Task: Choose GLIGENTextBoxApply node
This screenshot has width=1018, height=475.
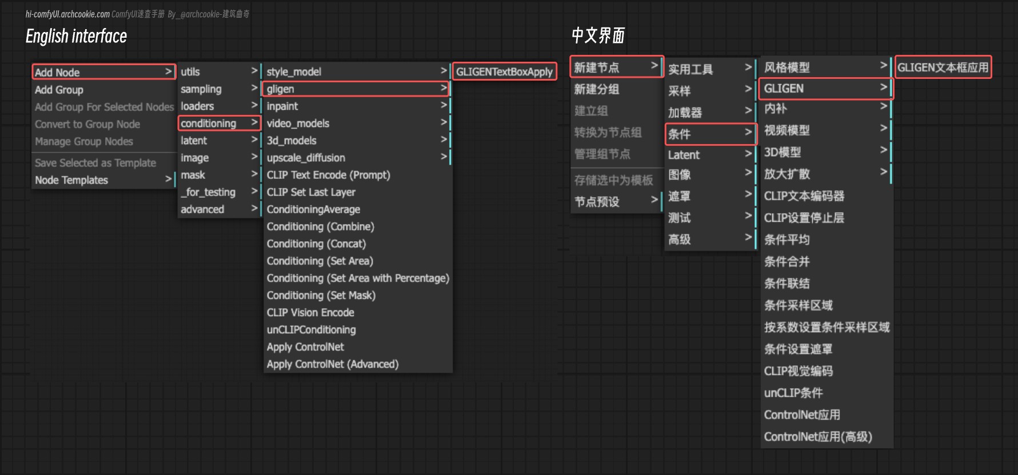Action: 504,71
